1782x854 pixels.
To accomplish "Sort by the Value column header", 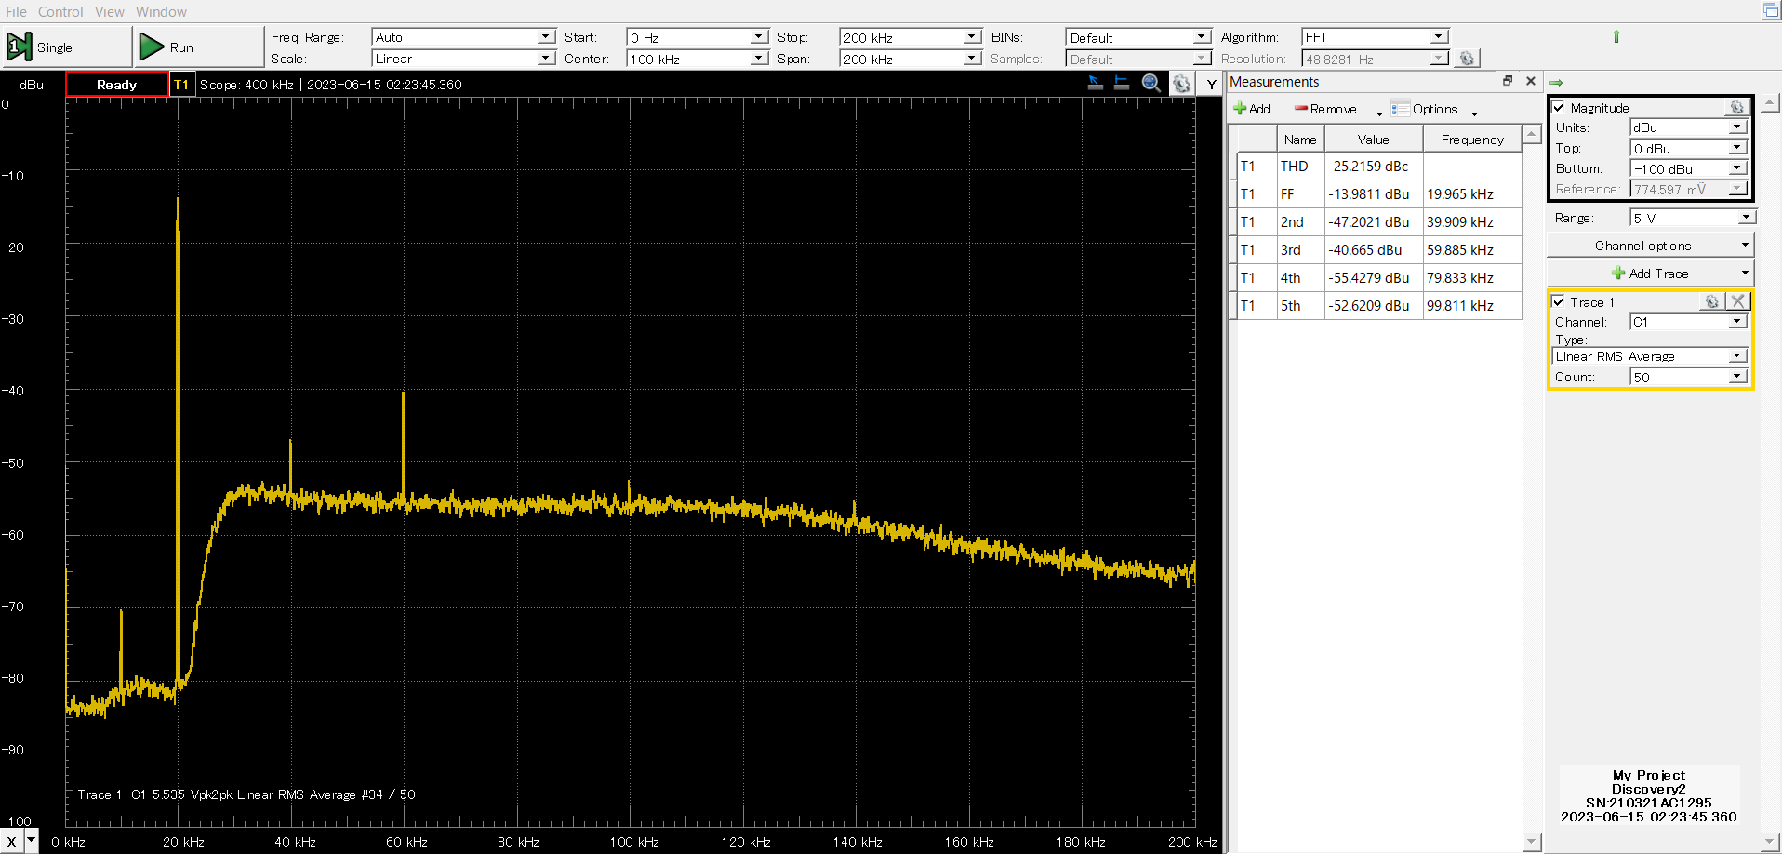I will point(1374,140).
